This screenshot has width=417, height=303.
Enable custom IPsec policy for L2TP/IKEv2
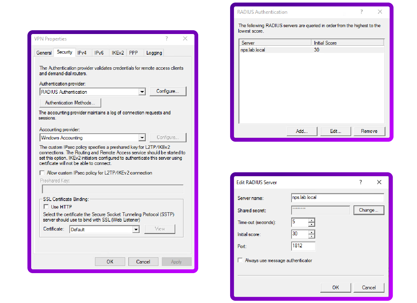(x=42, y=173)
